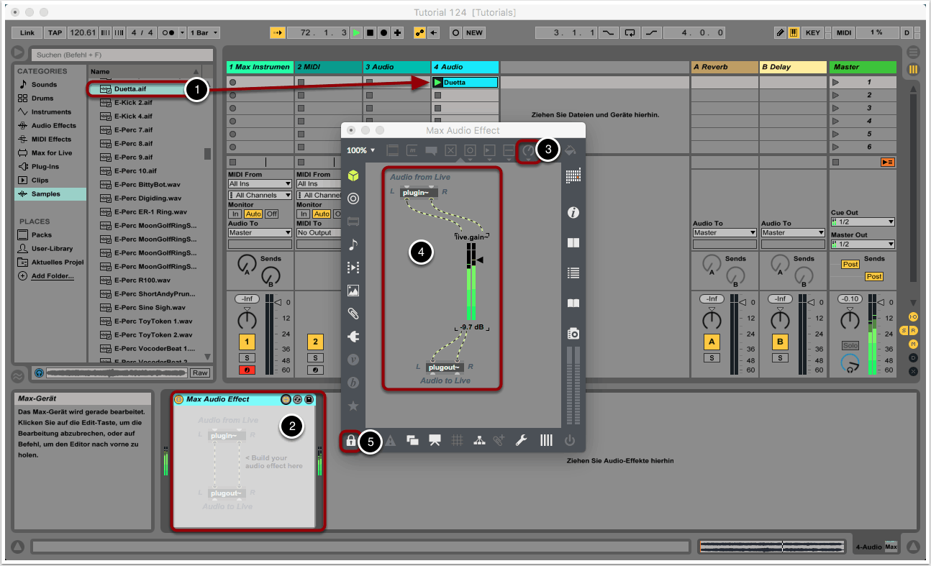Open the audio note browser in Max sidebar
This screenshot has height=566, width=931.
click(x=353, y=245)
